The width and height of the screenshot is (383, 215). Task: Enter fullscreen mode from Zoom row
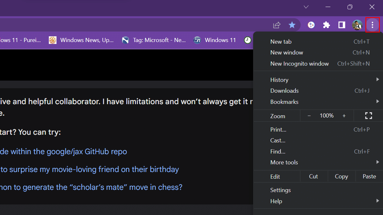click(x=369, y=116)
